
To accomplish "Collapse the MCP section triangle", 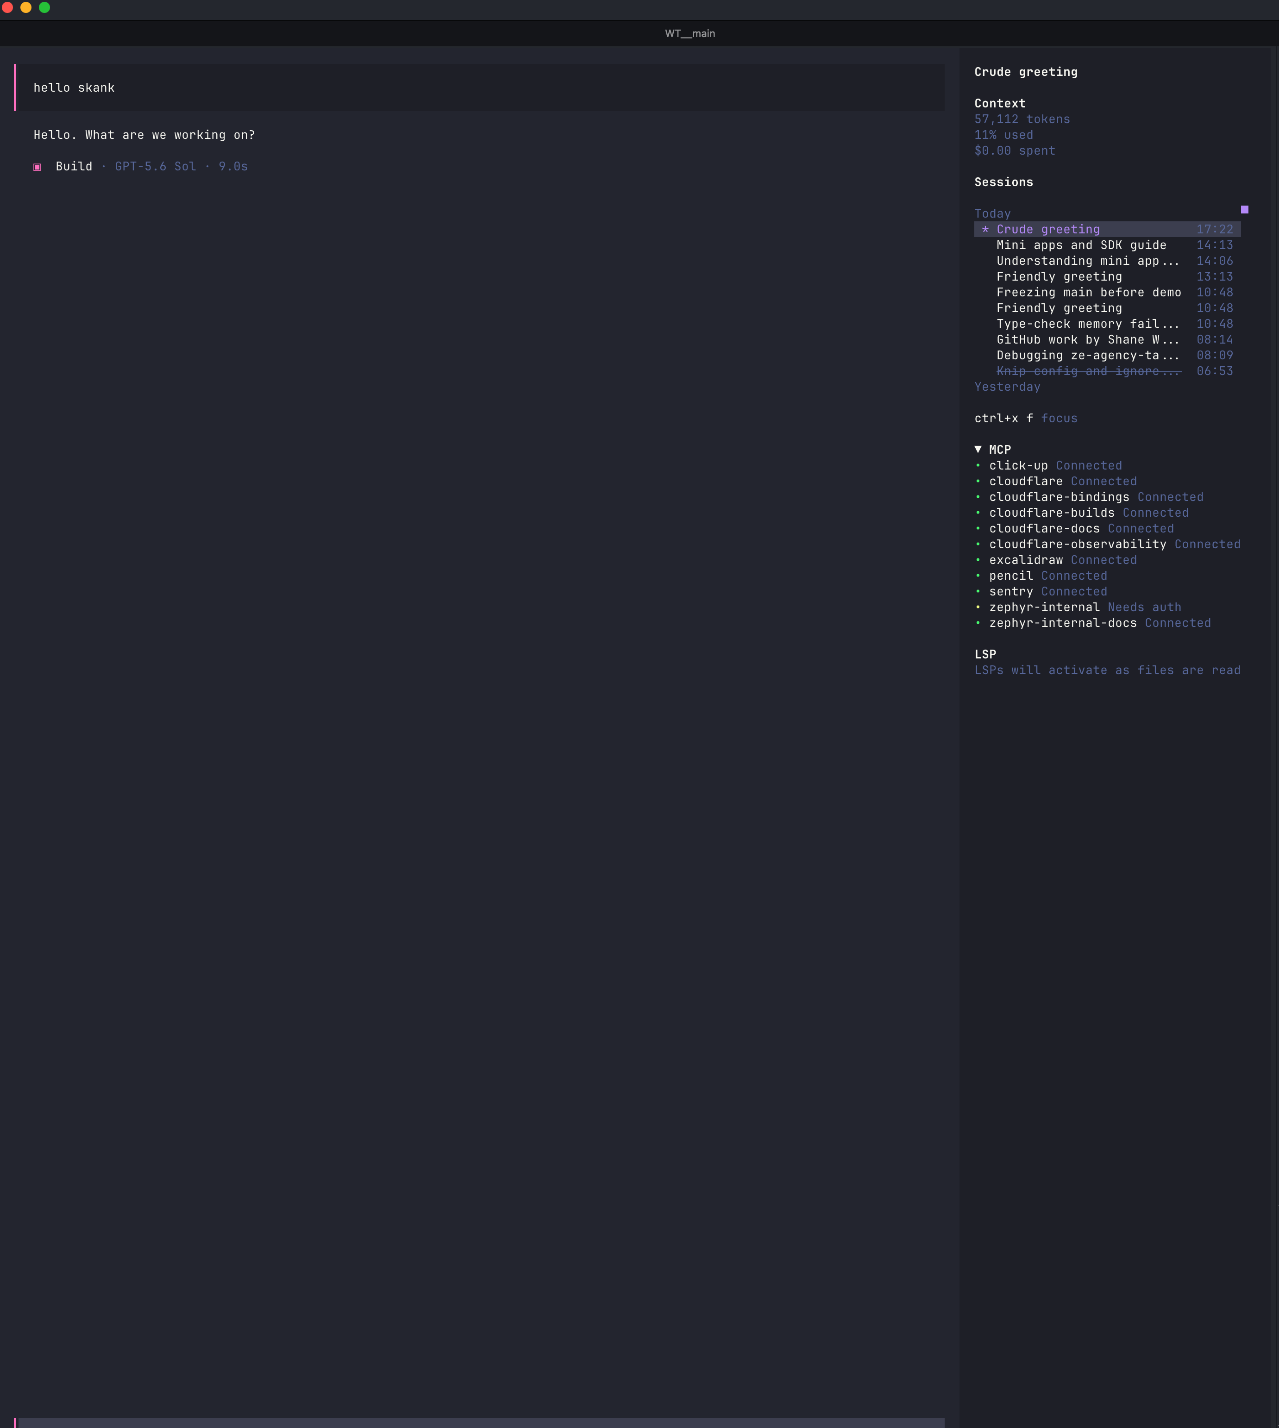I will point(978,449).
